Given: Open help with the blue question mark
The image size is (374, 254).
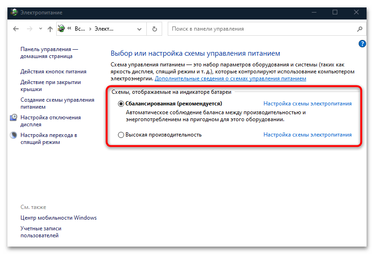Looking at the screenshot, I should [362, 44].
